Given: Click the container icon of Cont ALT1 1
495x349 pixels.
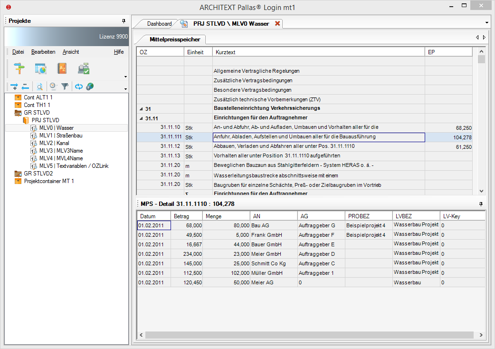Looking at the screenshot, I should point(18,97).
